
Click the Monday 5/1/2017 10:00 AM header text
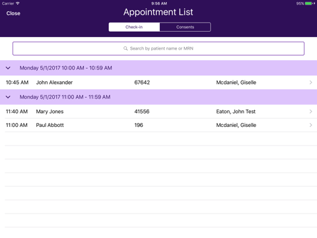[66, 68]
